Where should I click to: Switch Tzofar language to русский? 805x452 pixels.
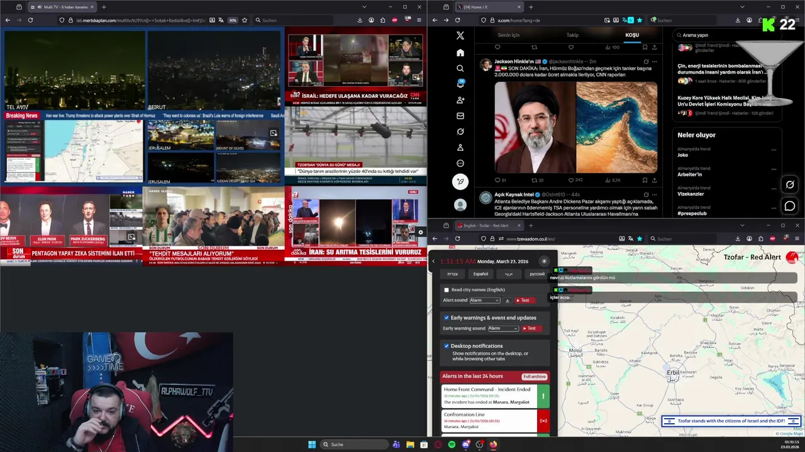(x=537, y=274)
